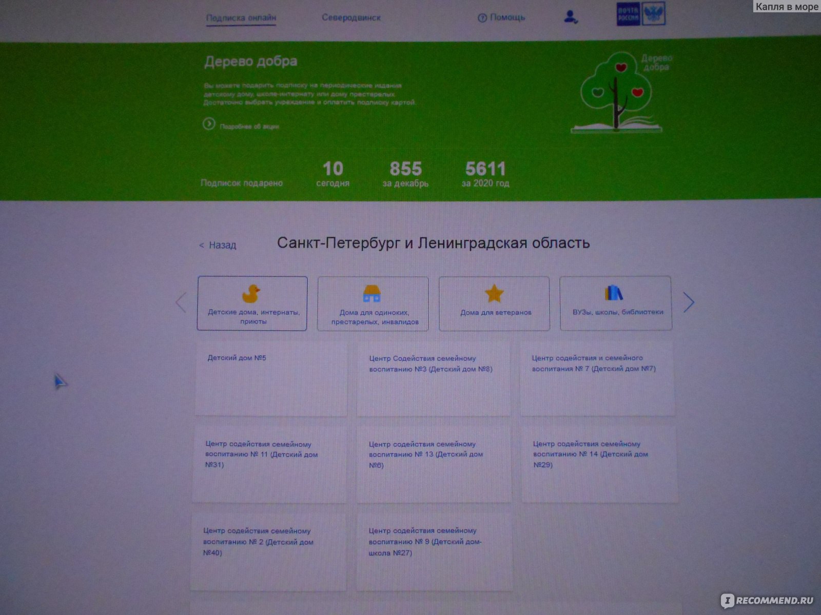
Task: Open Подробнее об акции link
Action: (249, 126)
